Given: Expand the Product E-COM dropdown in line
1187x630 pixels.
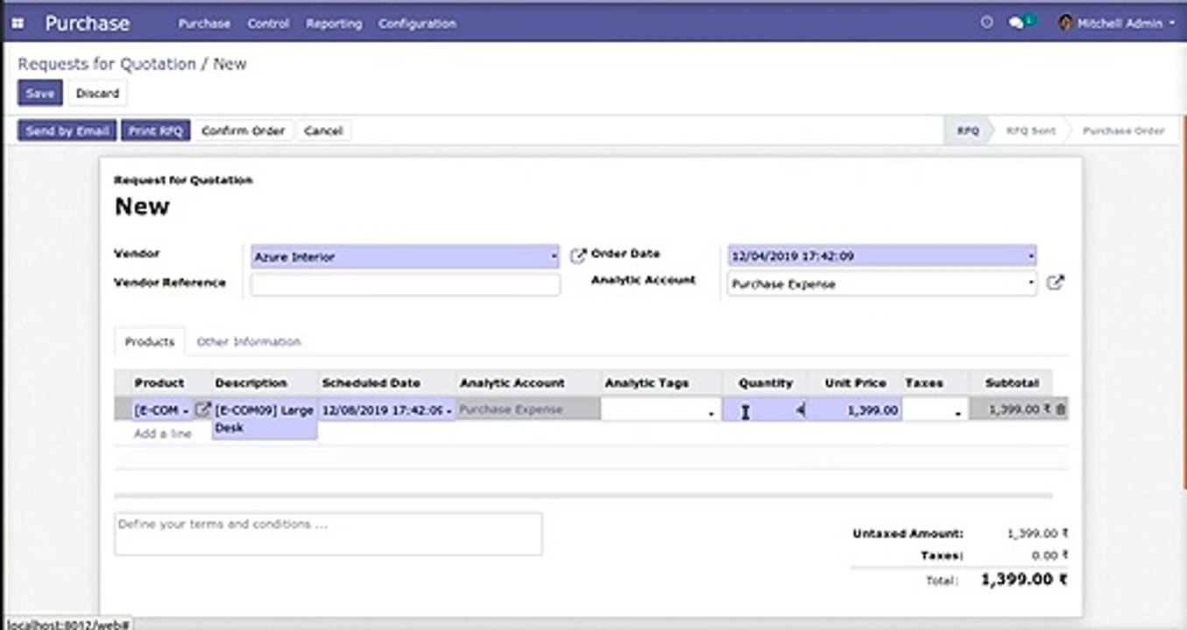Looking at the screenshot, I should click(186, 409).
